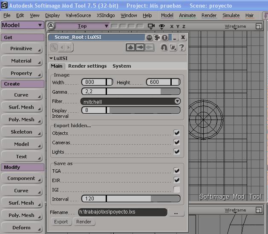Toggle export hidden Lights checkbox

(177, 151)
